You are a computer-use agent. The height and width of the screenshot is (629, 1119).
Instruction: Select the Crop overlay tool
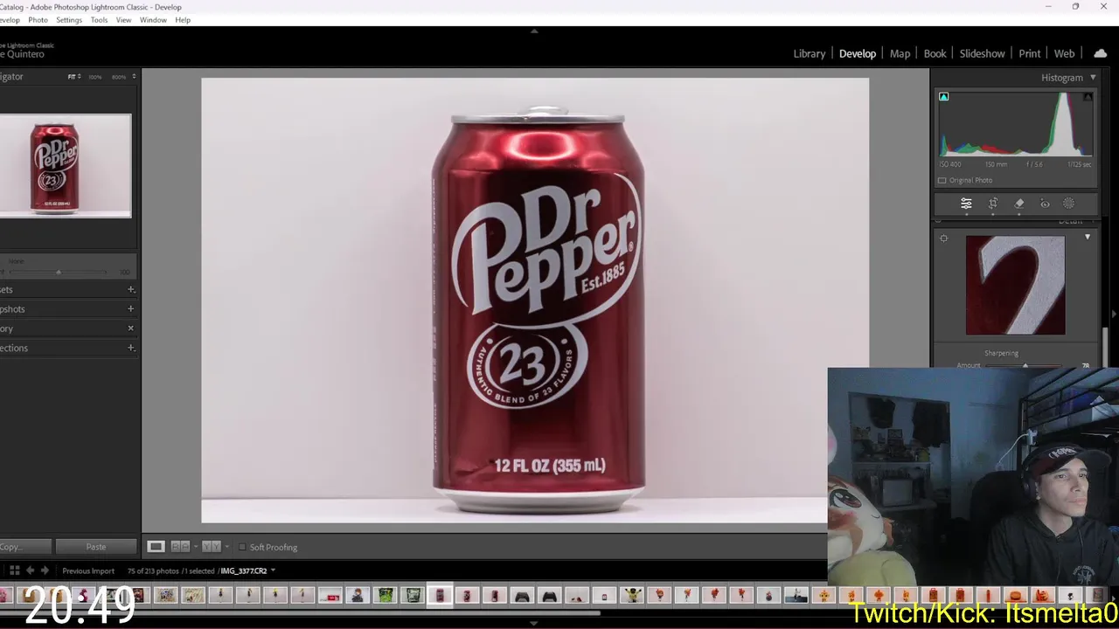coord(993,204)
